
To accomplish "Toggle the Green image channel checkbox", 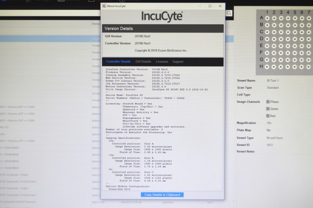I will coord(268,109).
